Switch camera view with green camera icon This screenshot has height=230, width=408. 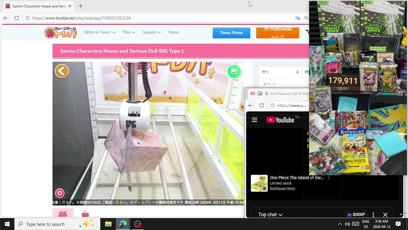tap(234, 71)
